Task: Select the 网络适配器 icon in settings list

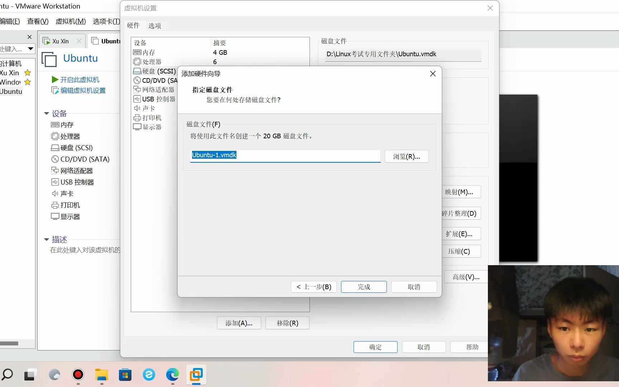Action: (137, 89)
